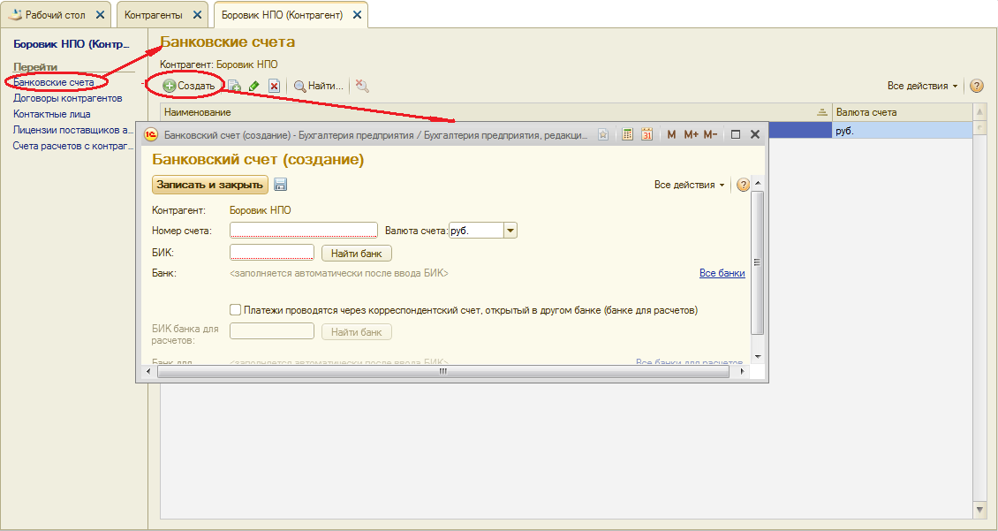Click the red X delete mark icon
998x531 pixels.
[x=275, y=86]
